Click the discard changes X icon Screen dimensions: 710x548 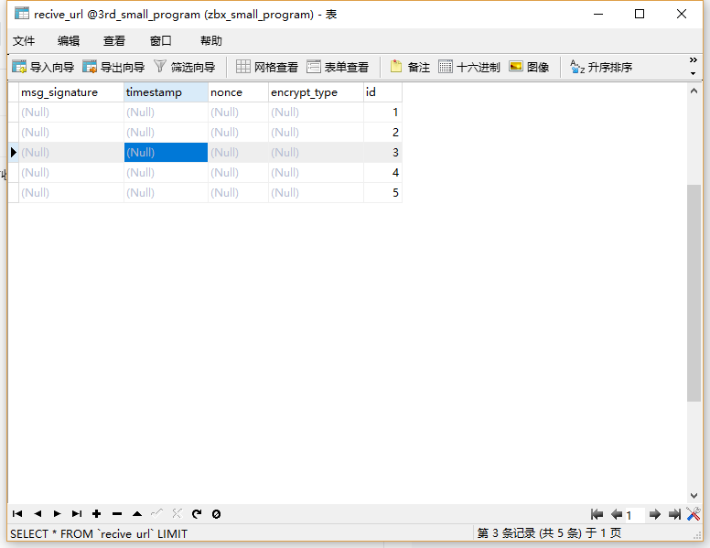pos(177,513)
